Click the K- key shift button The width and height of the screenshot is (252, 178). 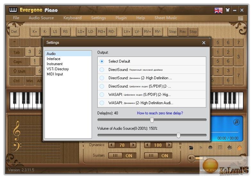[x=45, y=32]
